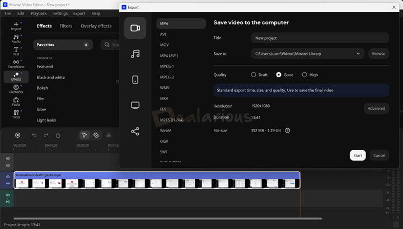Image resolution: width=403 pixels, height=229 pixels.
Task: Open the Transitions panel in sidebar
Action: (x=16, y=64)
